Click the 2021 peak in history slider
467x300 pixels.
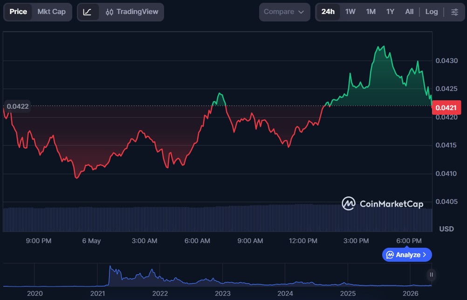pyautogui.click(x=110, y=267)
